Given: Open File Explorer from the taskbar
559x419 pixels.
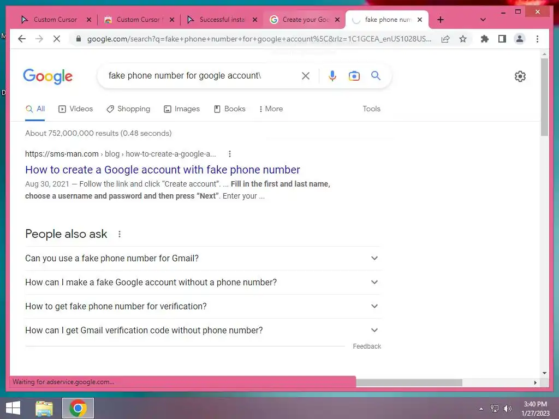Looking at the screenshot, I should pyautogui.click(x=44, y=408).
